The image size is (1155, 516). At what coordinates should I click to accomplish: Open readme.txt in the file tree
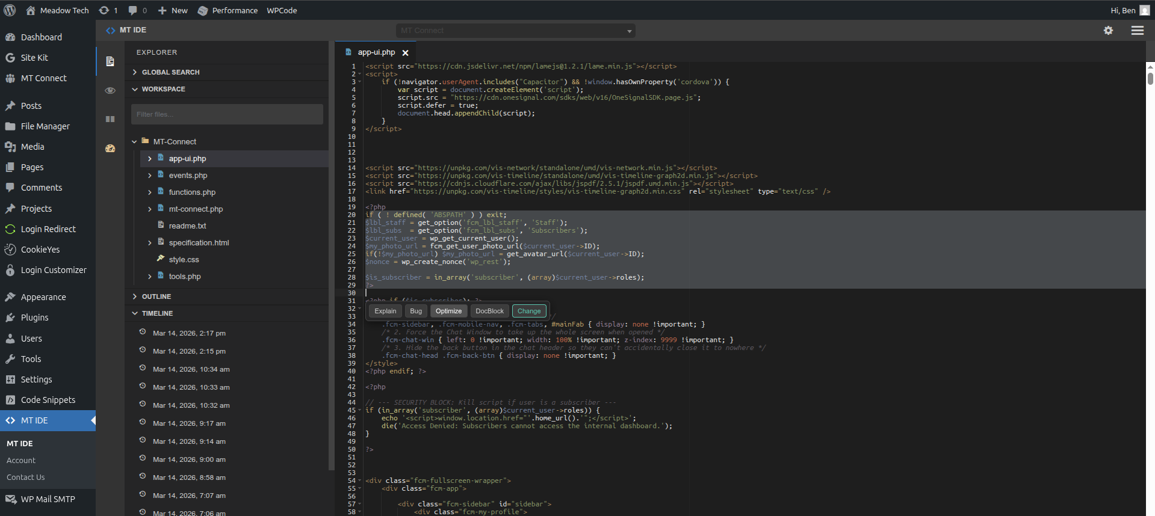coord(187,226)
